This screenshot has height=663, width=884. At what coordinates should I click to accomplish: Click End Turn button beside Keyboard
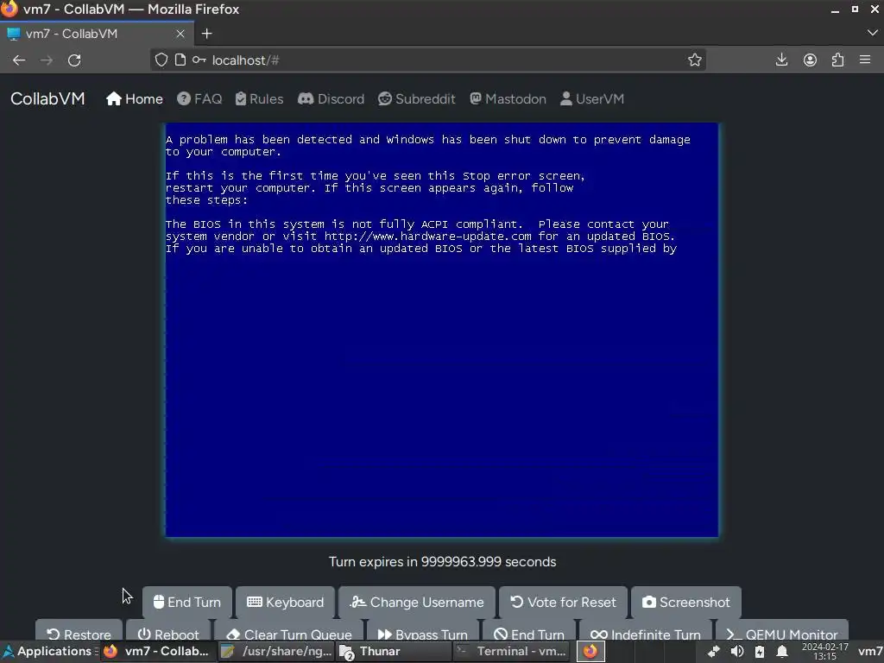187,602
